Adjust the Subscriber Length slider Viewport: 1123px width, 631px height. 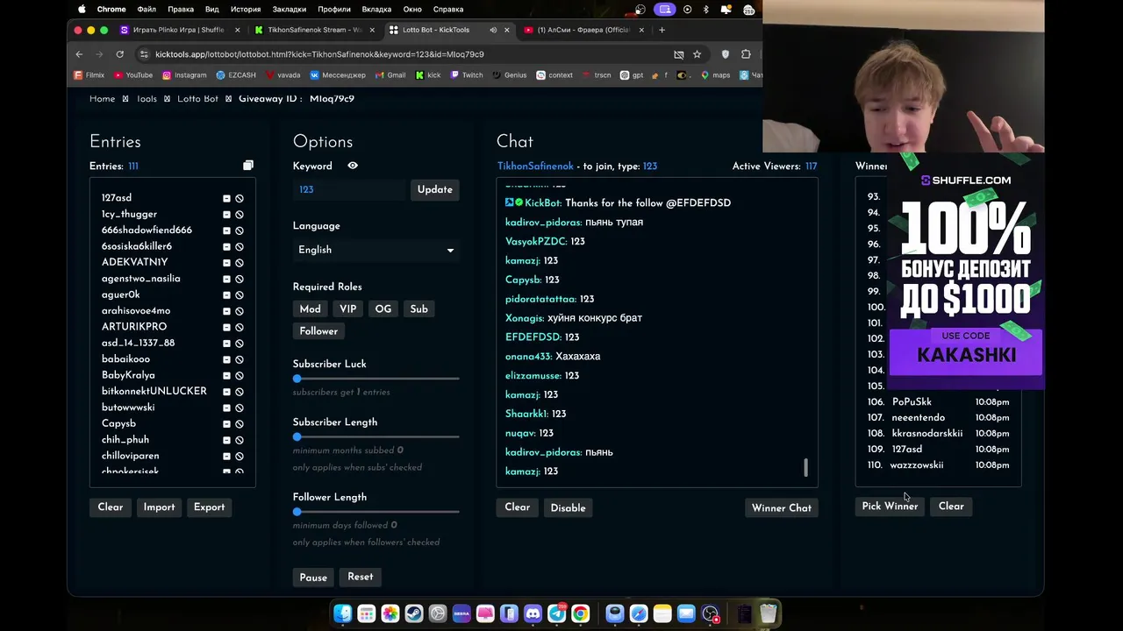[376, 436]
